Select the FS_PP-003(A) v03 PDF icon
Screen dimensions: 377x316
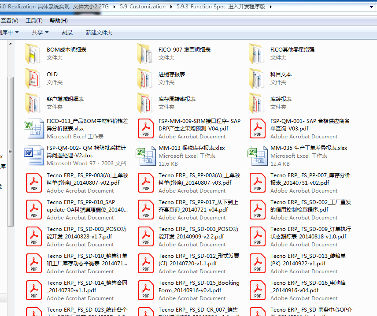click(146, 183)
